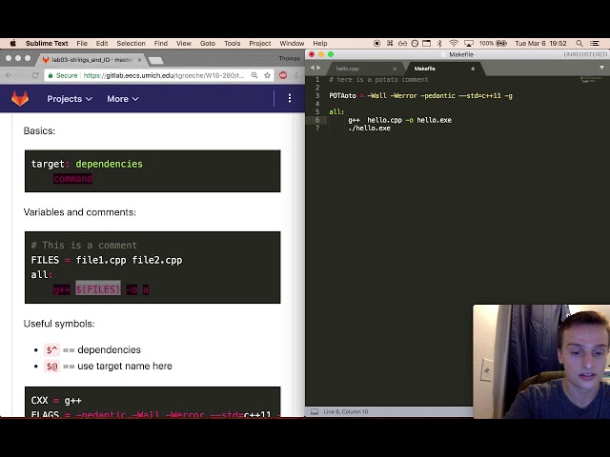The width and height of the screenshot is (610, 457).
Task: Go to GitLab home via fox logo
Action: click(x=20, y=99)
